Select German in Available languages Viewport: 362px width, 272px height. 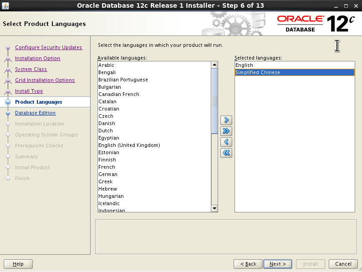pos(154,174)
